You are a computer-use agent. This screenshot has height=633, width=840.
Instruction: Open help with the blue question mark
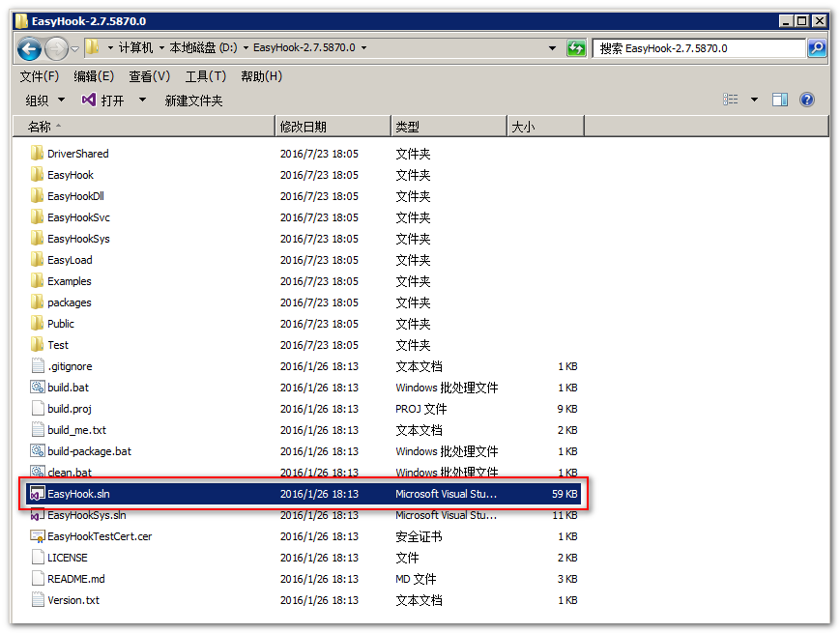pos(807,100)
